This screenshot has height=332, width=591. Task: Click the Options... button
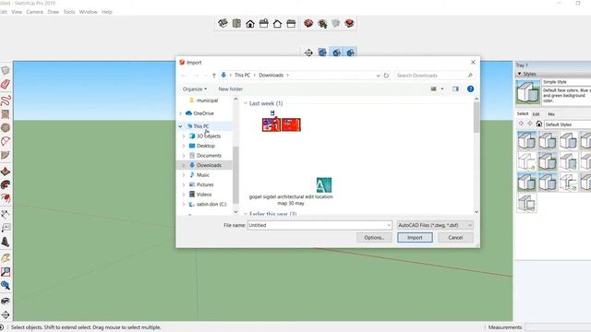point(374,238)
